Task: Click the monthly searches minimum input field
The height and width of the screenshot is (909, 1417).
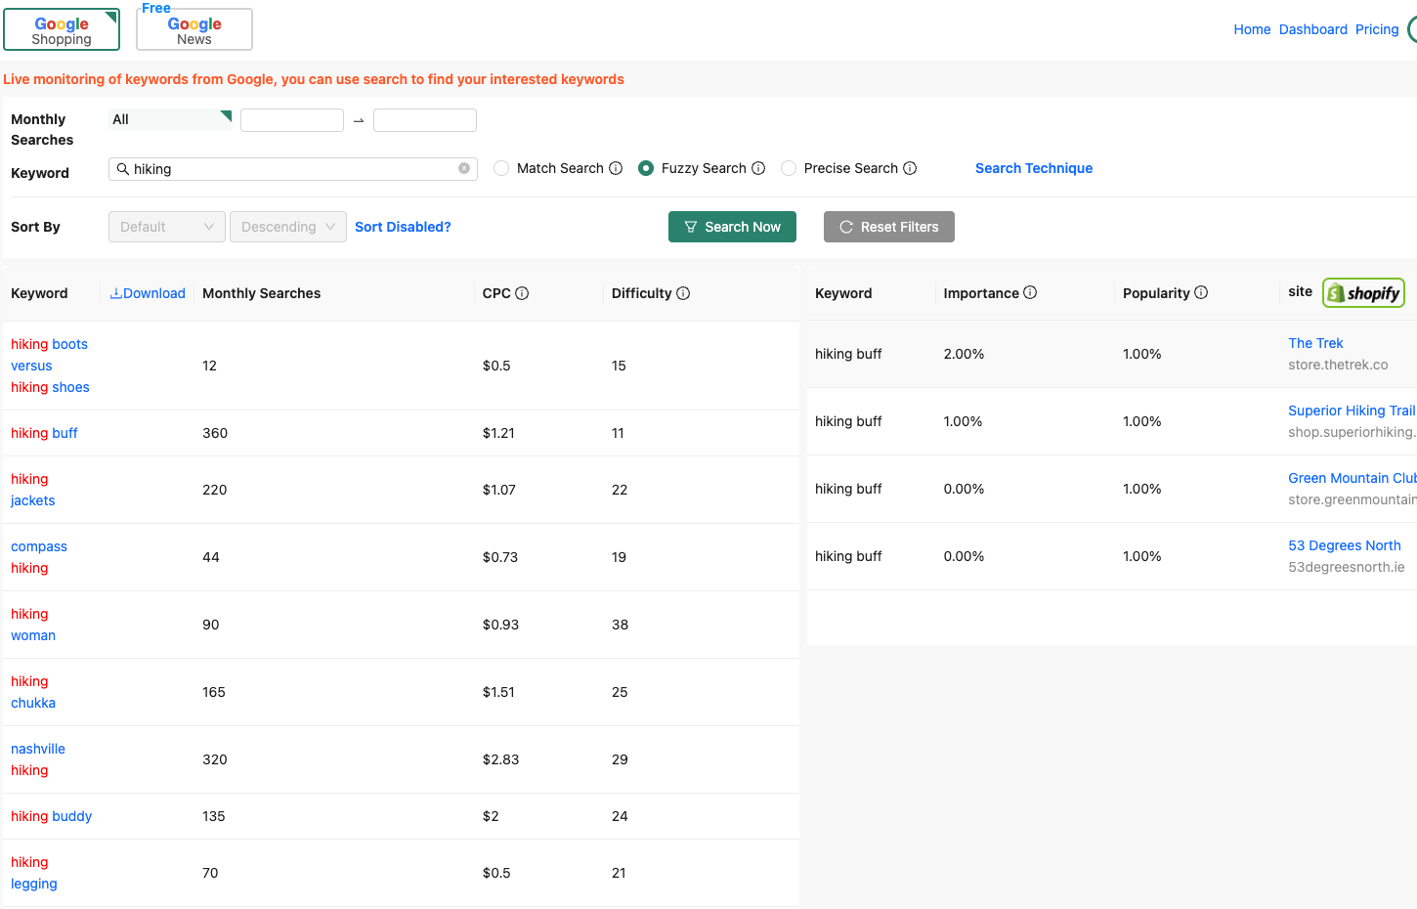Action: point(291,118)
